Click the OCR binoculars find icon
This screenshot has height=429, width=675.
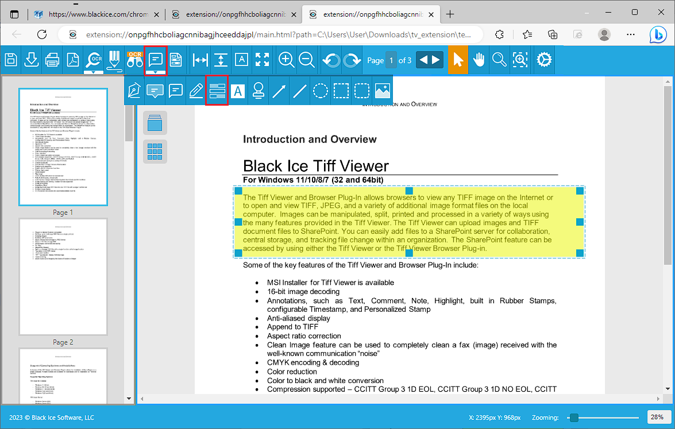[x=135, y=60]
